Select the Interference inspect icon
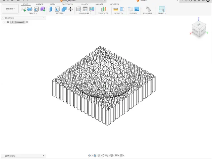Screen dimensions: 212x159 (x=122, y=9)
